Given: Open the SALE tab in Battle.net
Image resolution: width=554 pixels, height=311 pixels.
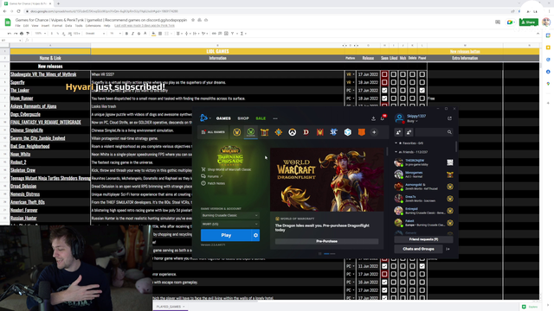Looking at the screenshot, I should [x=261, y=118].
